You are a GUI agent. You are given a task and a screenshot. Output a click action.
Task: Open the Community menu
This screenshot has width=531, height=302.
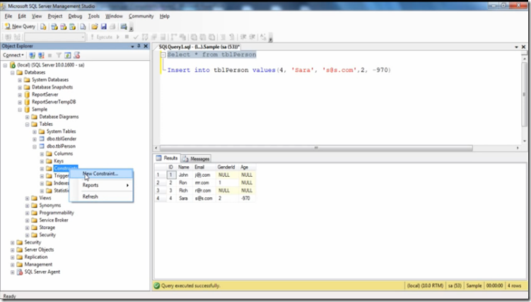[x=141, y=16]
